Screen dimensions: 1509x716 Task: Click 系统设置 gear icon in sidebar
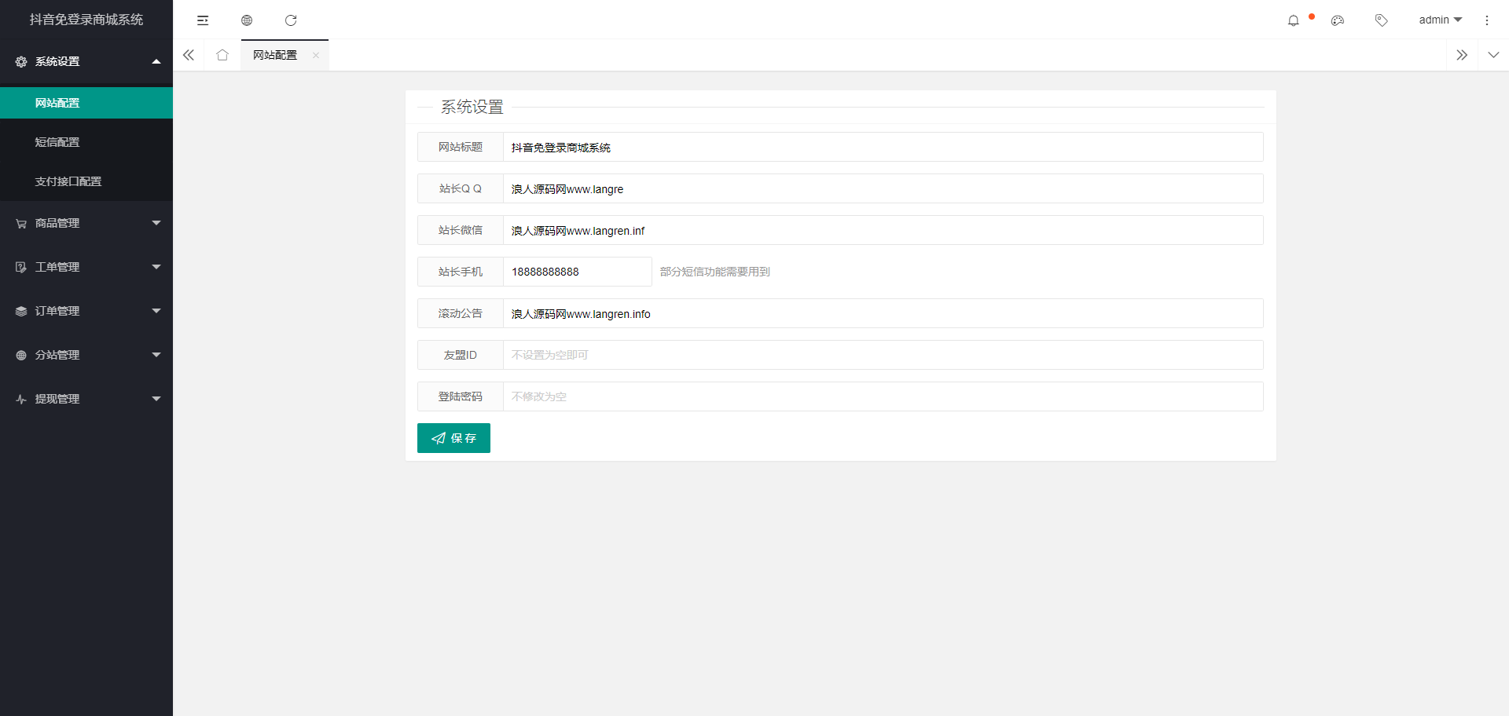click(x=21, y=61)
